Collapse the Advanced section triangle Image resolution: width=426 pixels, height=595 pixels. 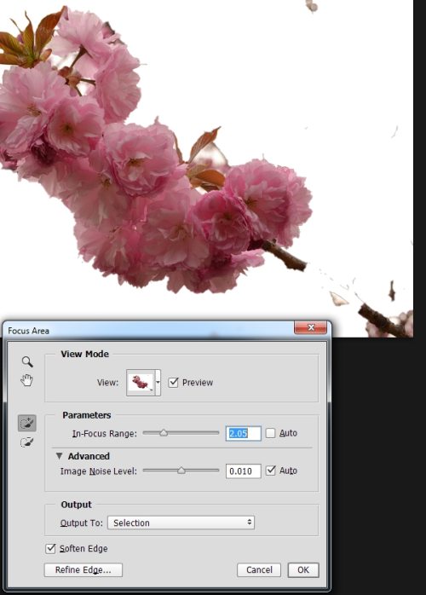(x=59, y=456)
